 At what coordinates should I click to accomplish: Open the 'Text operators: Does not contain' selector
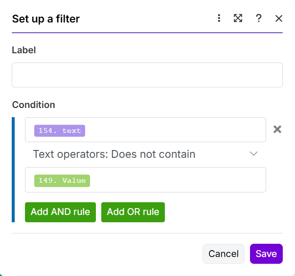[x=114, y=154]
